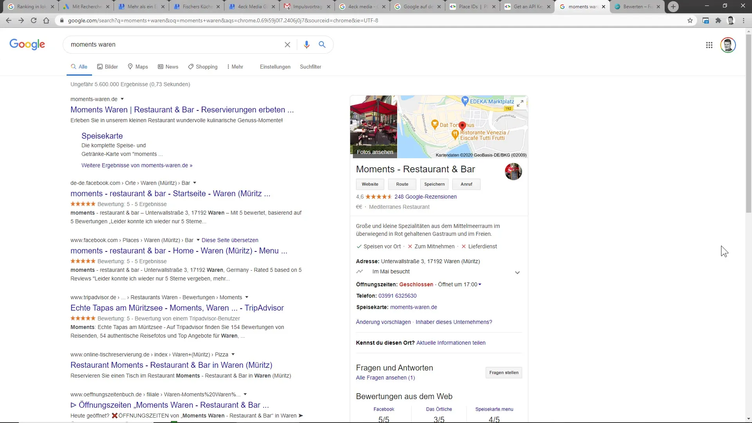Screen dimensions: 752x423
Task: Open 'Alle Fragen ansehen (1)' link
Action: (385, 378)
